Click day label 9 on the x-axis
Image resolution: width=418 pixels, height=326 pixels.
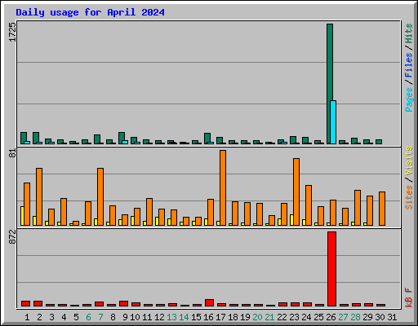click(125, 317)
